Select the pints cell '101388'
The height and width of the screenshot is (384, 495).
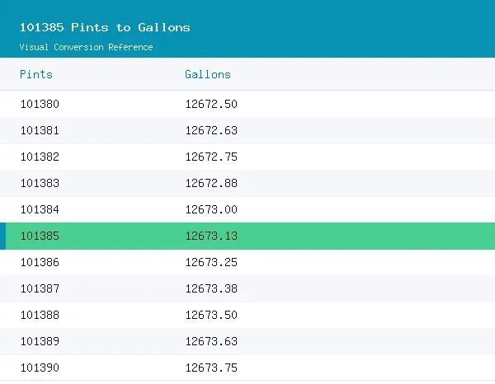coord(40,315)
